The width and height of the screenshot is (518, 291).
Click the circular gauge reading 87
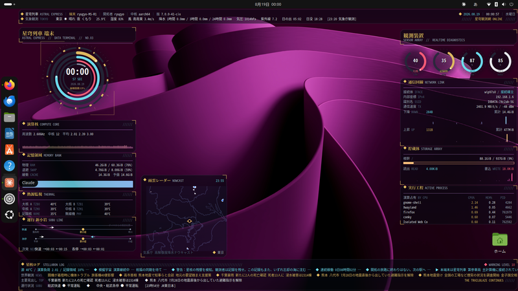472,61
